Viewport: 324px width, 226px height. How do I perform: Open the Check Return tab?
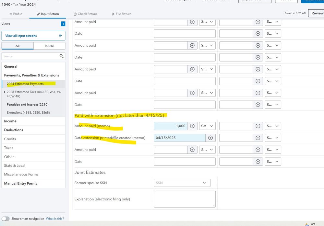point(85,14)
